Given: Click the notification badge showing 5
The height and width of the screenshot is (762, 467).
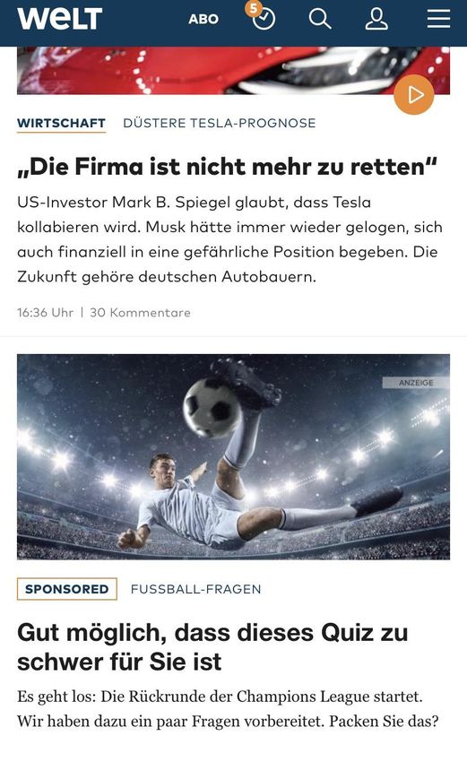Looking at the screenshot, I should point(253,8).
